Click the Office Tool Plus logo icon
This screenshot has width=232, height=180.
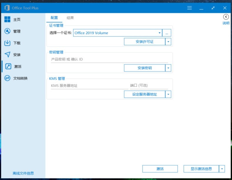[7, 8]
